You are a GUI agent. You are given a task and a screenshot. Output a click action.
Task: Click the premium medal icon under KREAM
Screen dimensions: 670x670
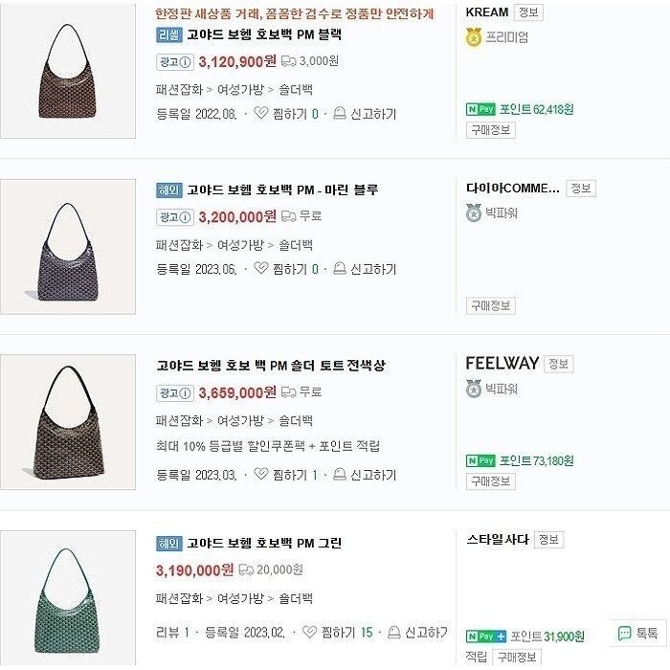point(473,37)
